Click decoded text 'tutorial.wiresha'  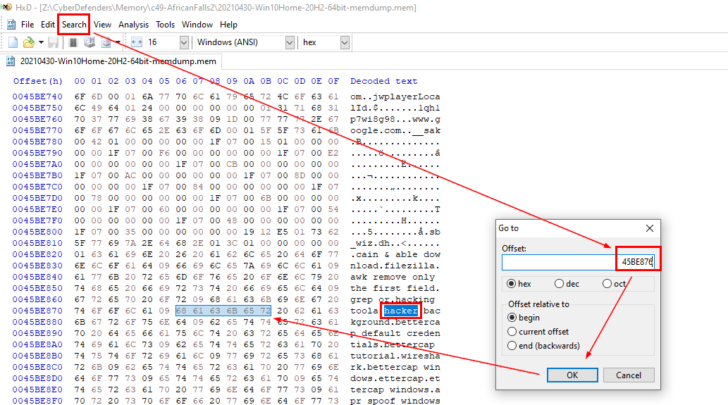(x=395, y=356)
